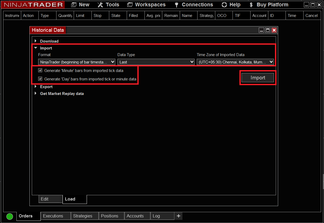324x223 pixels.
Task: Click the Name column header
Action: (x=189, y=16)
